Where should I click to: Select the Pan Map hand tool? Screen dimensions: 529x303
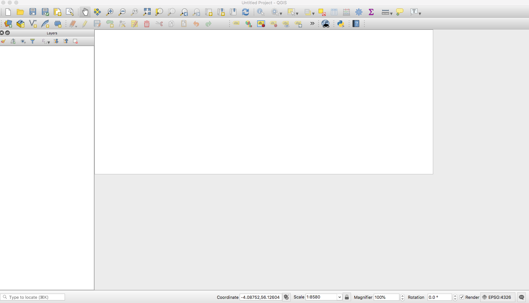pyautogui.click(x=85, y=12)
